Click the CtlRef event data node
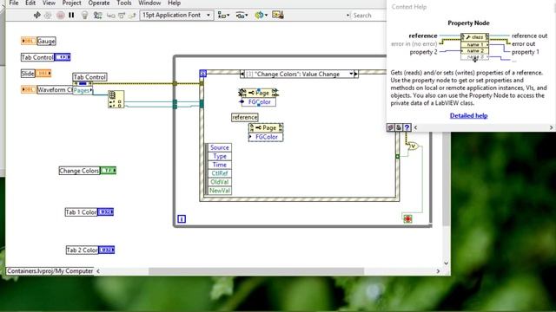The width and height of the screenshot is (556, 312). point(219,173)
